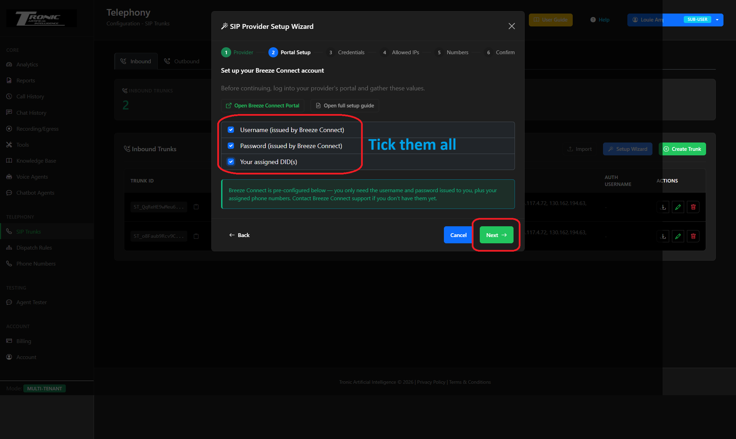Open Agent Tester in the sidebar
Image resolution: width=736 pixels, height=439 pixels.
(x=31, y=302)
